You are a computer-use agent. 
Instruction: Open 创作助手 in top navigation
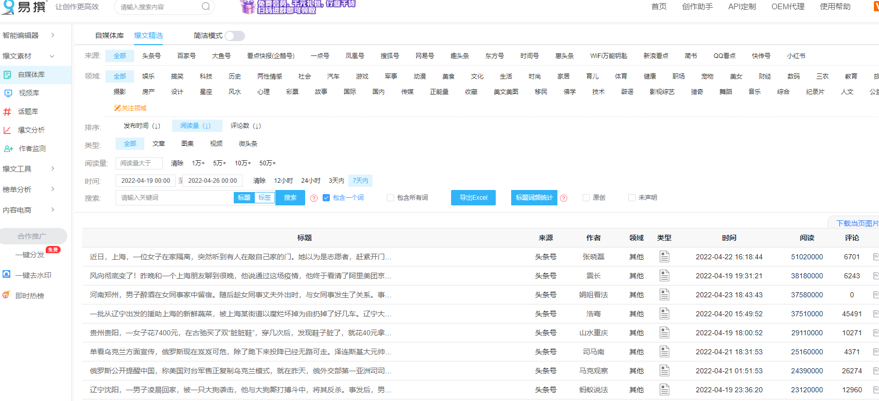[697, 7]
